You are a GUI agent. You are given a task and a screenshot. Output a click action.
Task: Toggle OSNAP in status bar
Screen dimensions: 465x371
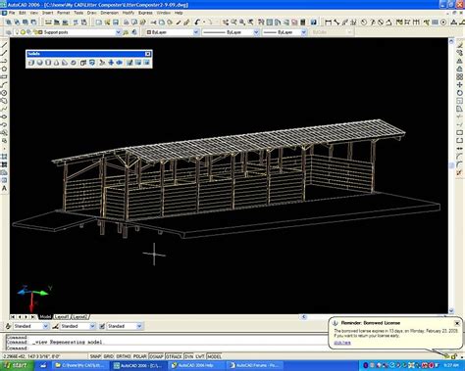tap(157, 356)
